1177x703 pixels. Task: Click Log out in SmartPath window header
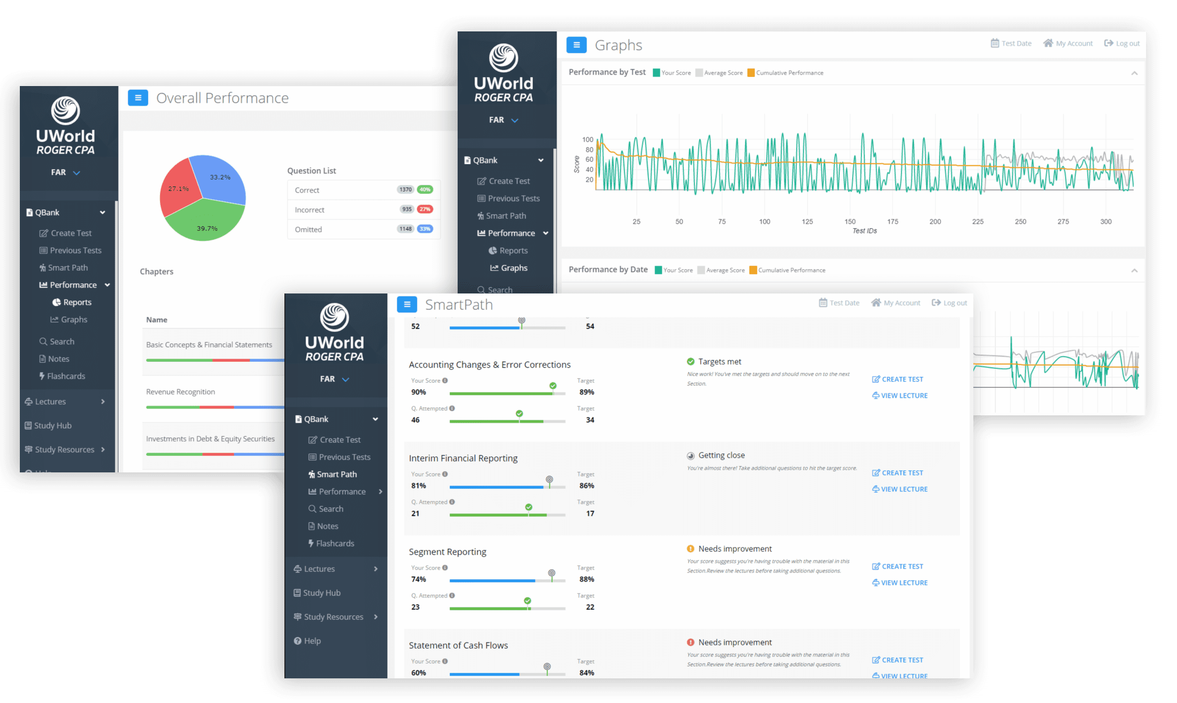coord(950,303)
